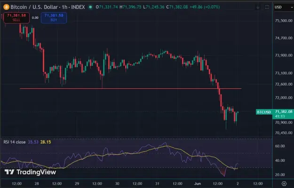Click the 74,700.00 price axis label
This screenshot has width=294, height=188.
point(284,38)
